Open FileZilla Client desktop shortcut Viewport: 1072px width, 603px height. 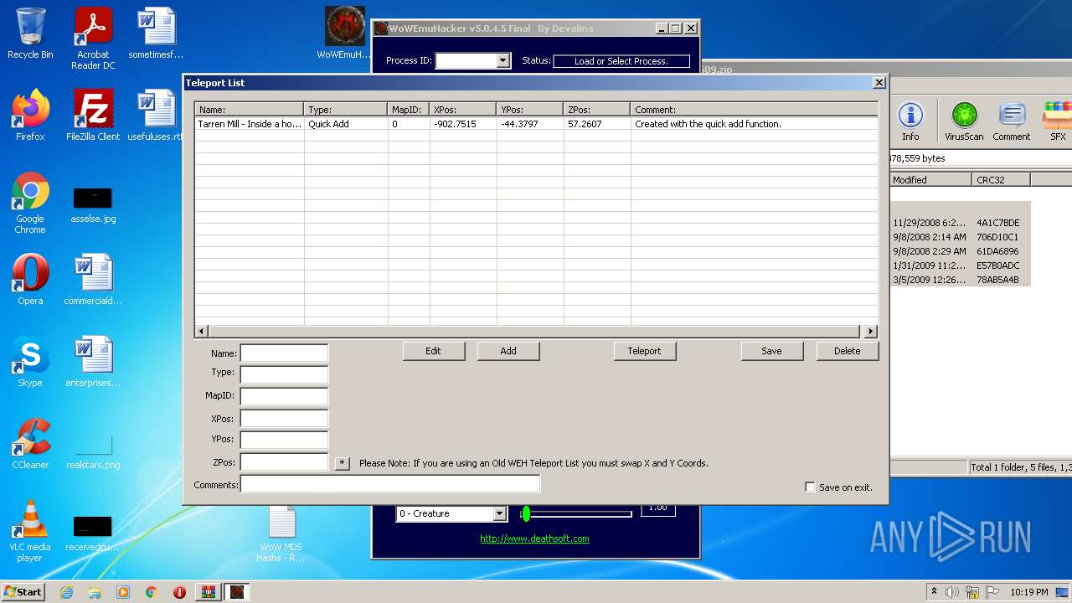click(x=93, y=116)
